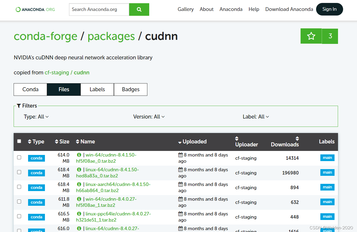Click calendar icon in linux-64/cudnn-8.4.1.50 row
Screen dimensions: 357x232
coord(181,170)
